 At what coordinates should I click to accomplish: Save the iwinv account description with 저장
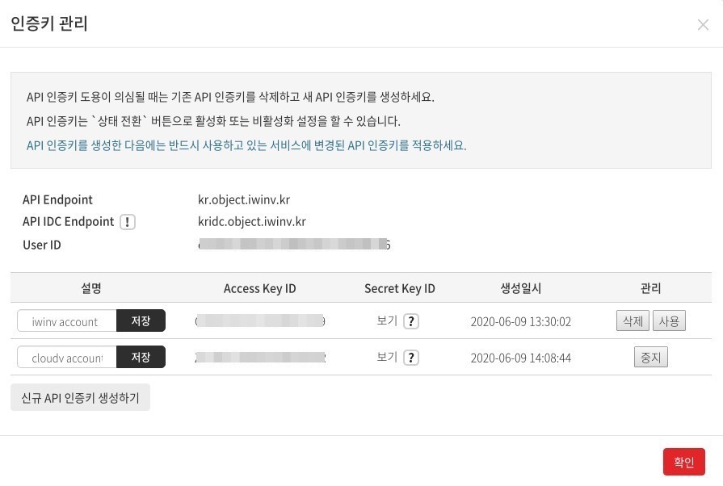[x=141, y=321]
